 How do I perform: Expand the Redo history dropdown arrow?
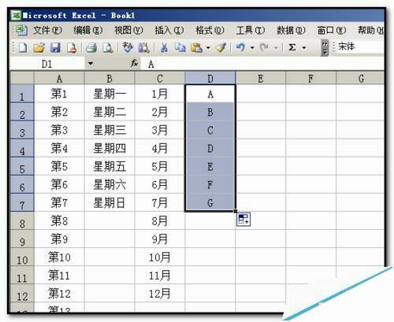(276, 48)
